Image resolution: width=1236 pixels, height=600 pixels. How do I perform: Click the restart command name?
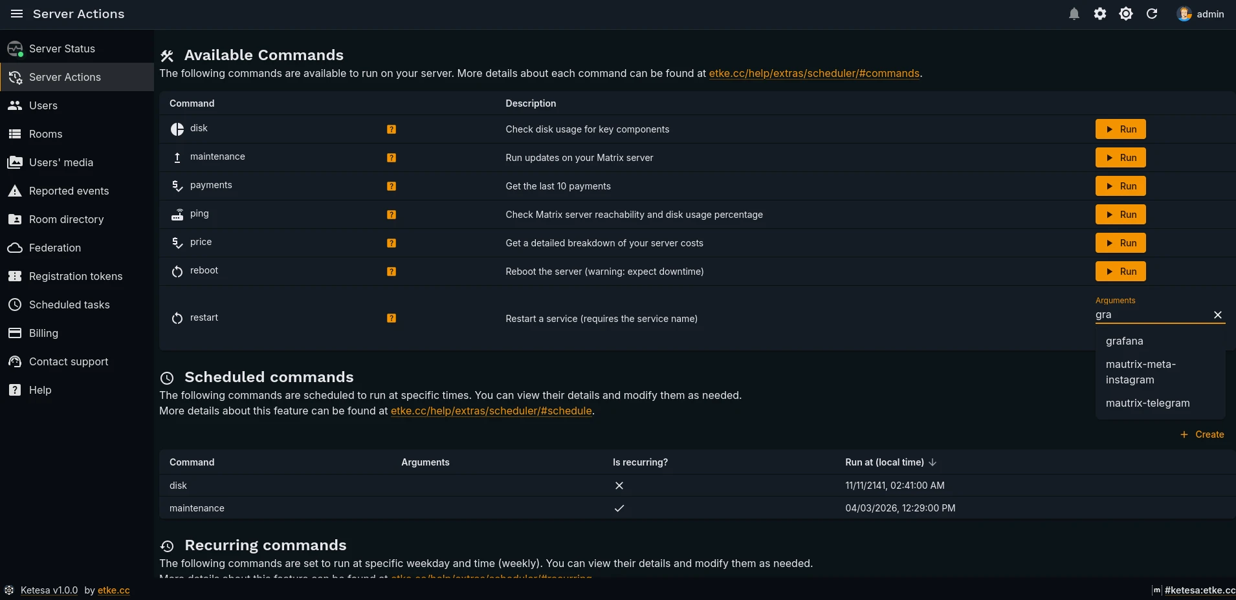point(204,317)
